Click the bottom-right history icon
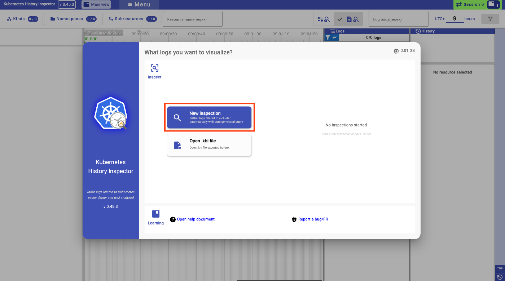This screenshot has width=505, height=281. pos(500,277)
